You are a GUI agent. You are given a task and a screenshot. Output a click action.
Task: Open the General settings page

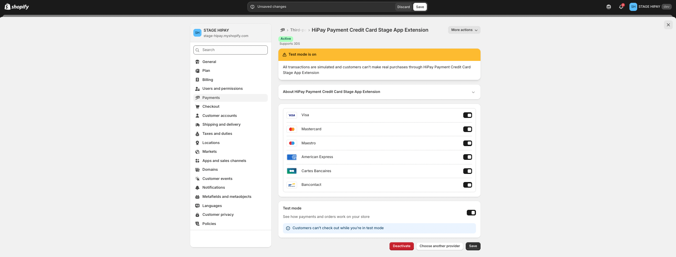click(230, 62)
